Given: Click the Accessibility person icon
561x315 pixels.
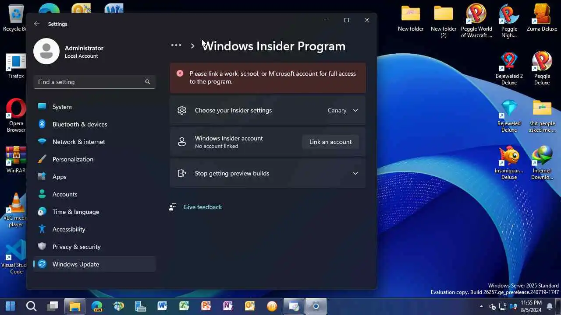Looking at the screenshot, I should tap(42, 229).
